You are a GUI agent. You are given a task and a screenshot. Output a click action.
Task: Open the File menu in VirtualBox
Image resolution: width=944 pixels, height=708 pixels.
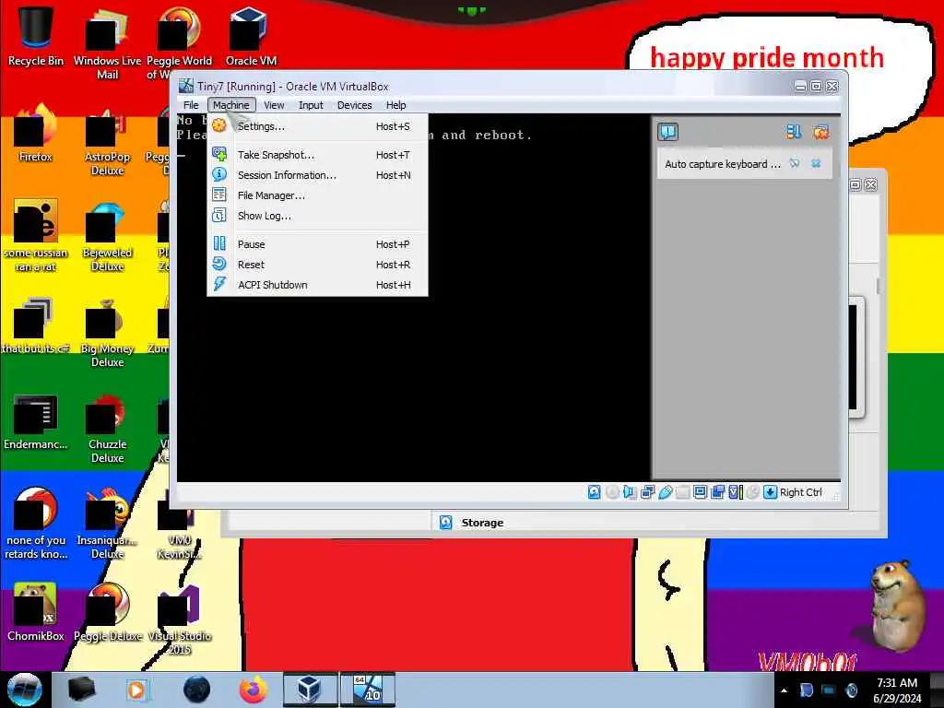coord(191,105)
